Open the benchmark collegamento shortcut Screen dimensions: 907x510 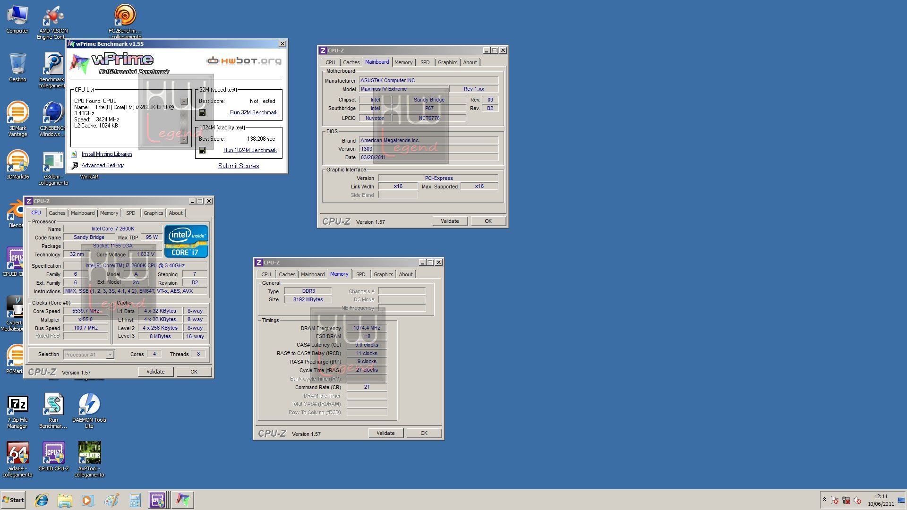[x=52, y=70]
